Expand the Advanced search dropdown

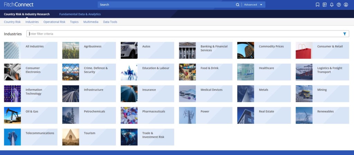click(253, 5)
